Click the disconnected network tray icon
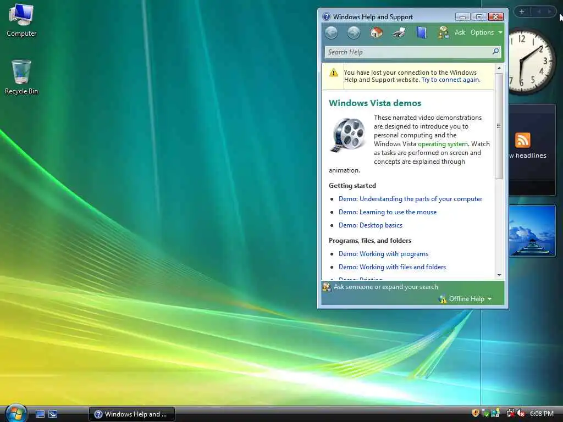Image resolution: width=563 pixels, height=422 pixels. click(510, 413)
